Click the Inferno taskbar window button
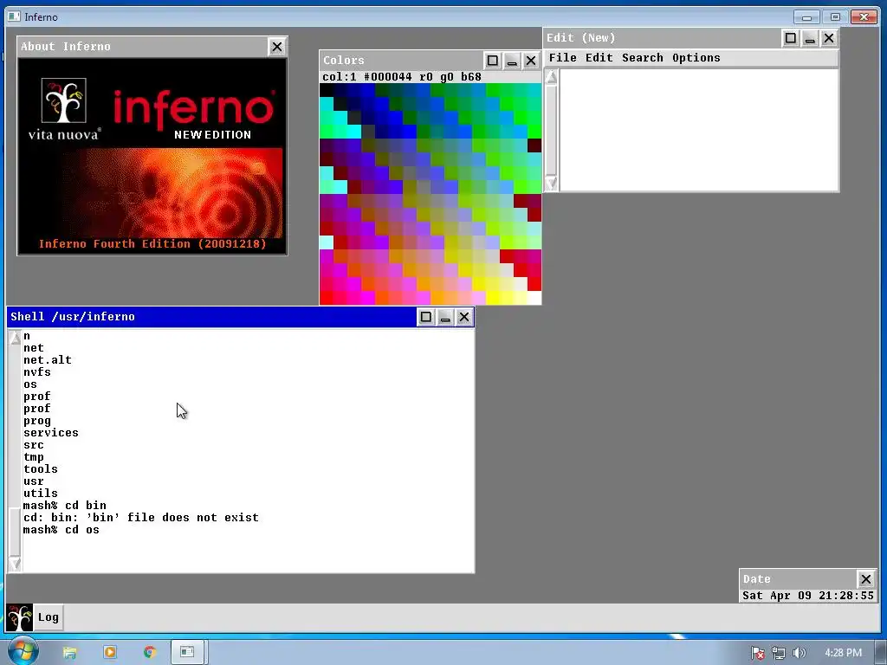The height and width of the screenshot is (665, 887). pyautogui.click(x=187, y=653)
